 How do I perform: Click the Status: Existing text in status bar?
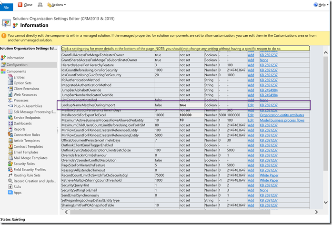pyautogui.click(x=13, y=219)
